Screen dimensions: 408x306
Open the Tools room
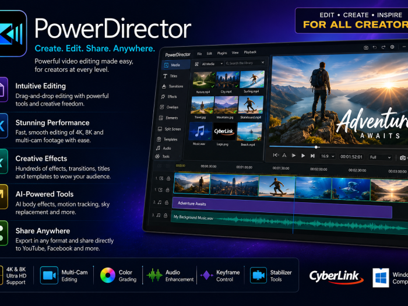[163, 156]
